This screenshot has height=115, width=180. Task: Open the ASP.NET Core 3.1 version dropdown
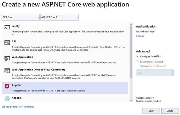click(x=60, y=17)
